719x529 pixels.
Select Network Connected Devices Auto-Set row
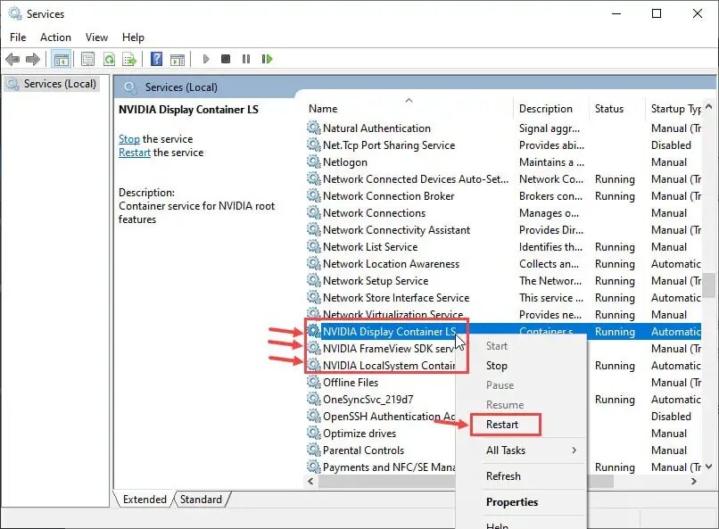coord(502,179)
